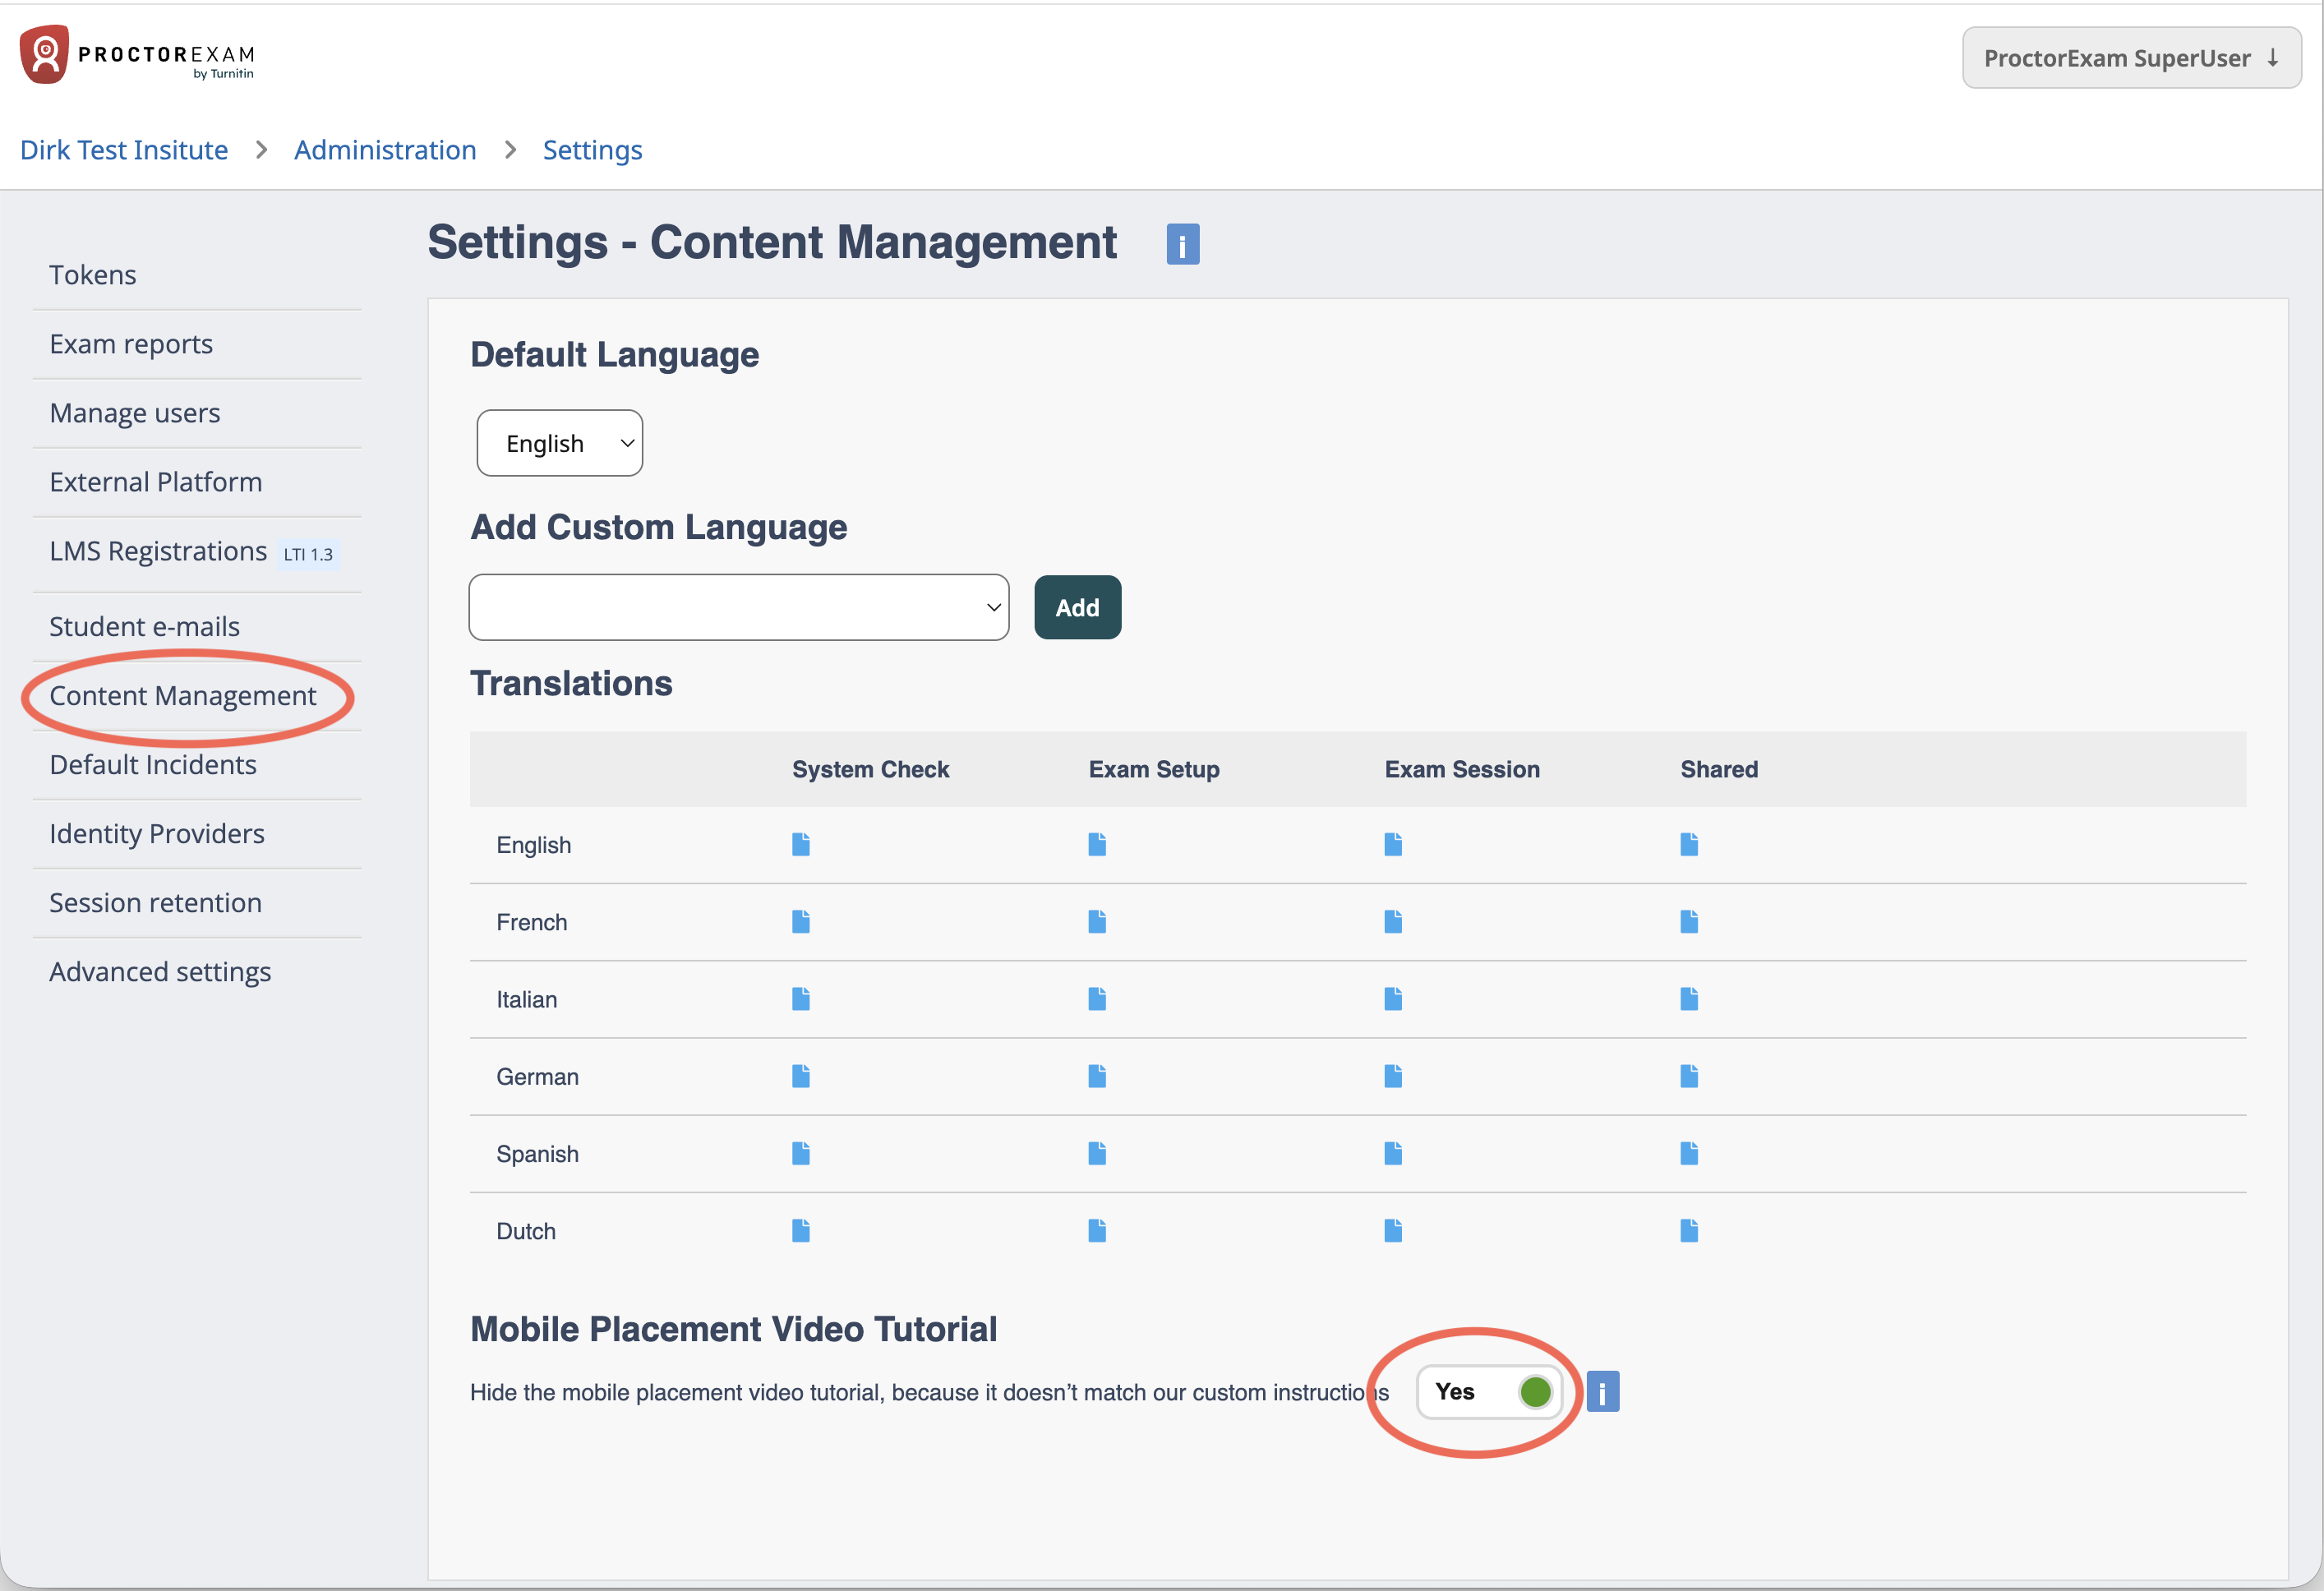The image size is (2324, 1591).
Task: Click the Dutch row label
Action: pyautogui.click(x=526, y=1231)
